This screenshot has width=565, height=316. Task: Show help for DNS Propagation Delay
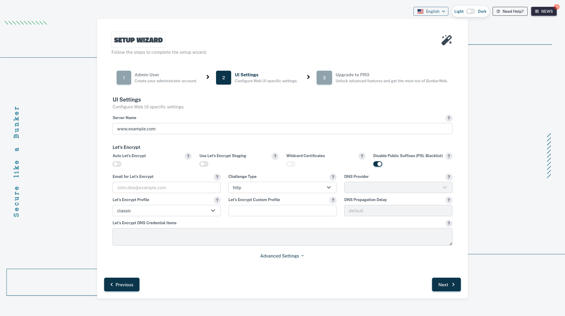click(449, 200)
